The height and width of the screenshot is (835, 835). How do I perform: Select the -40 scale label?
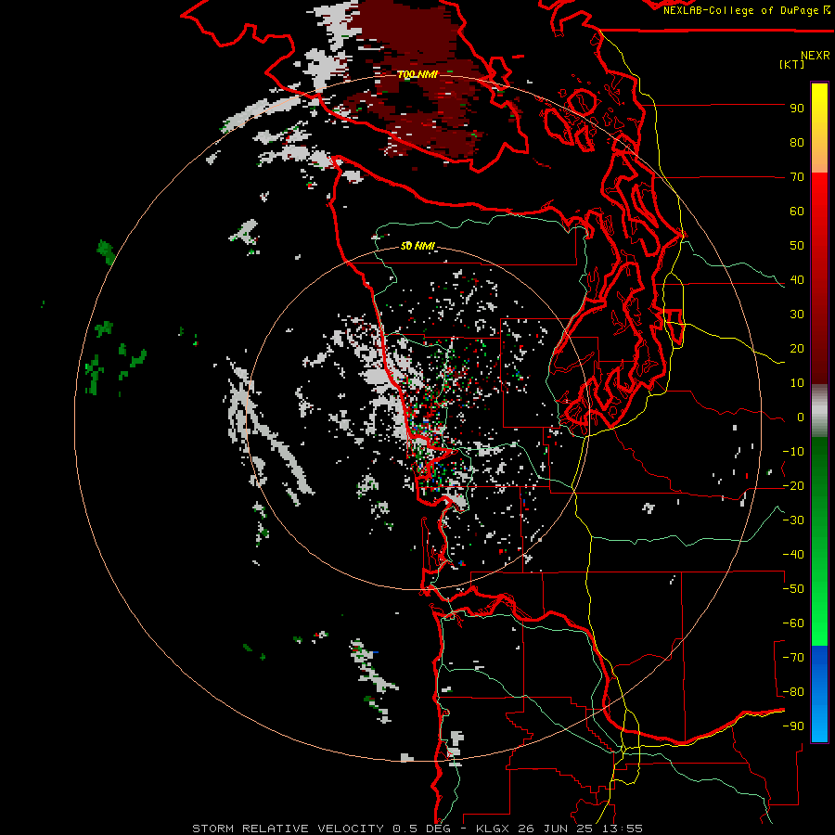pyautogui.click(x=793, y=555)
